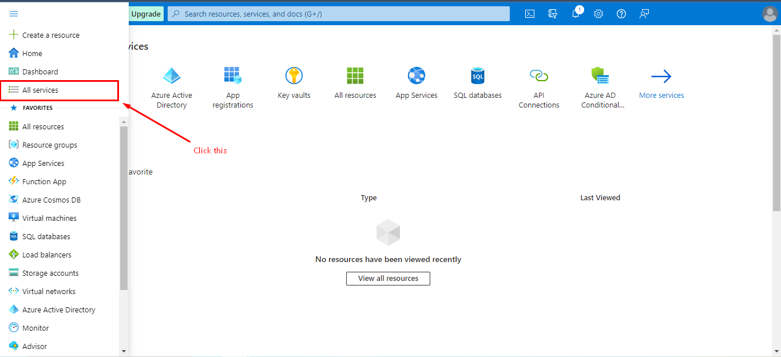Click the Storage accounts icon
Screen dimensions: 781x357
point(14,273)
